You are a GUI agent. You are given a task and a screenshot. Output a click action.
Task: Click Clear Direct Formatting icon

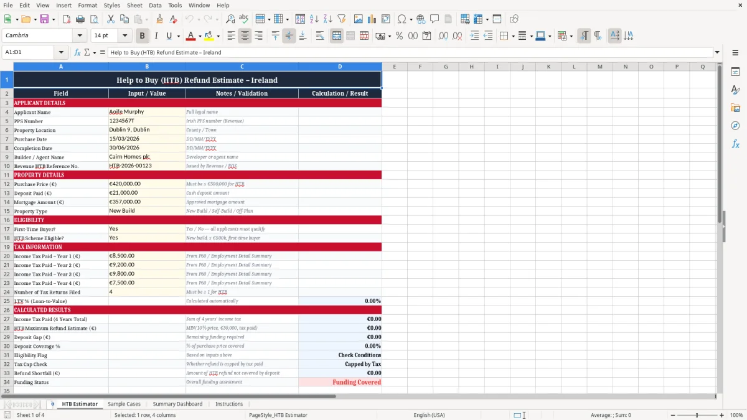coord(173,19)
